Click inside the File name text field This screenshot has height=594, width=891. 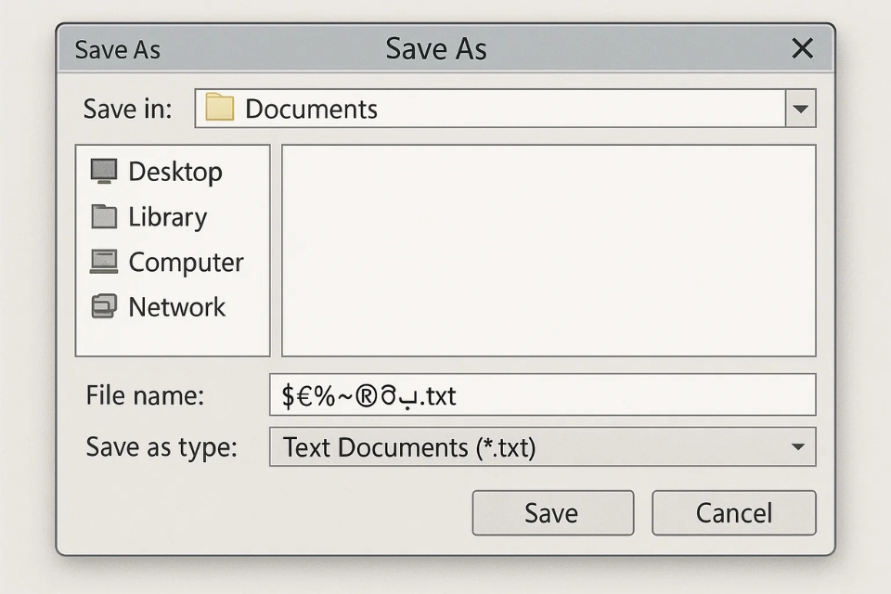click(x=631, y=396)
